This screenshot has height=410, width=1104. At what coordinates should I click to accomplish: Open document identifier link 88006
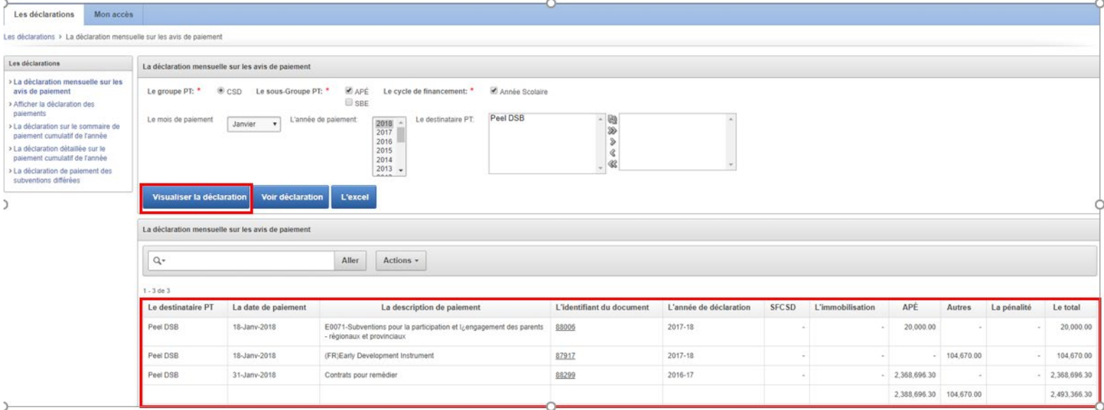(x=565, y=328)
